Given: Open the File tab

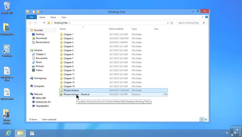Looking at the screenshot, I should pos(31,17).
